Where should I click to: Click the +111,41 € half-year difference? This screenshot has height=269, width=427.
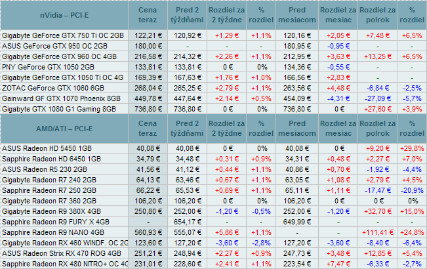377,232
